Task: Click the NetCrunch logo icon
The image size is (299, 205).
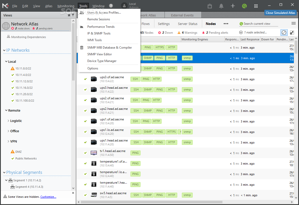Action: [x=5, y=6]
